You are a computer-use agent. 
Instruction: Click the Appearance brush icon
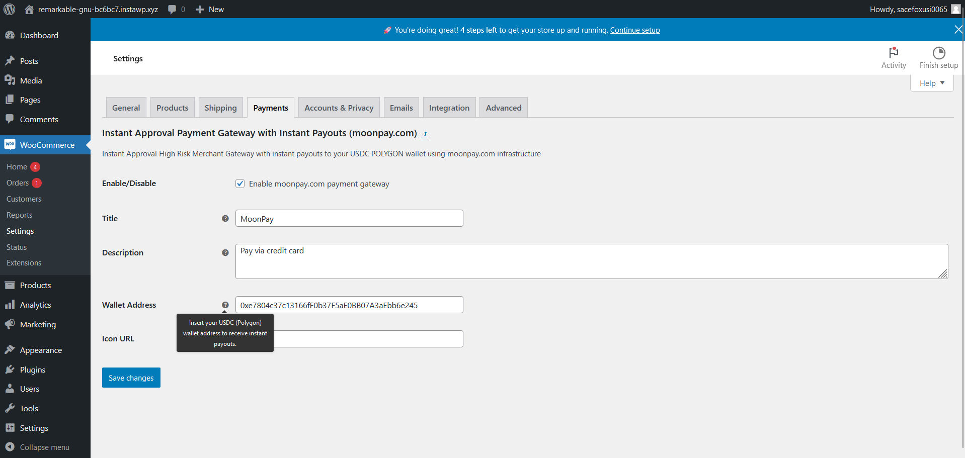click(10, 350)
